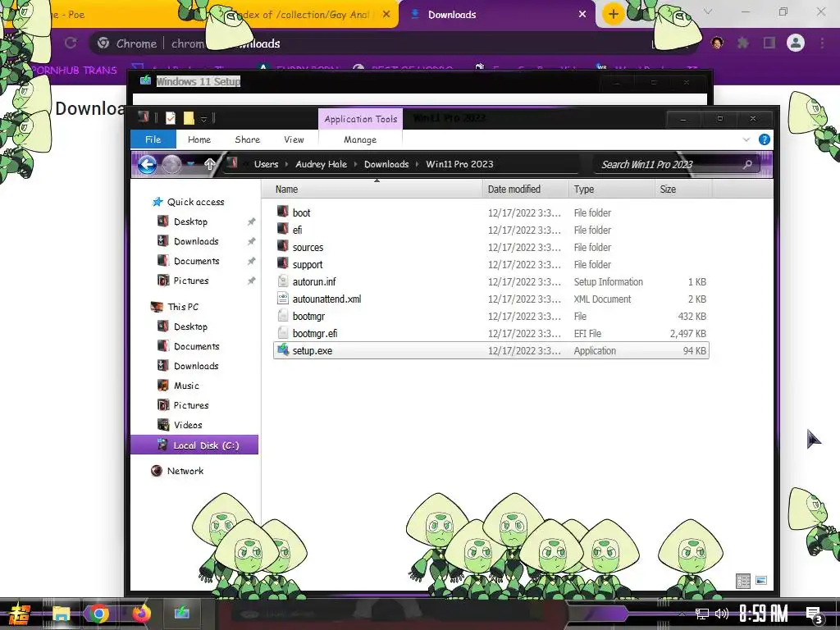Open Network in the navigation pane

pos(185,471)
